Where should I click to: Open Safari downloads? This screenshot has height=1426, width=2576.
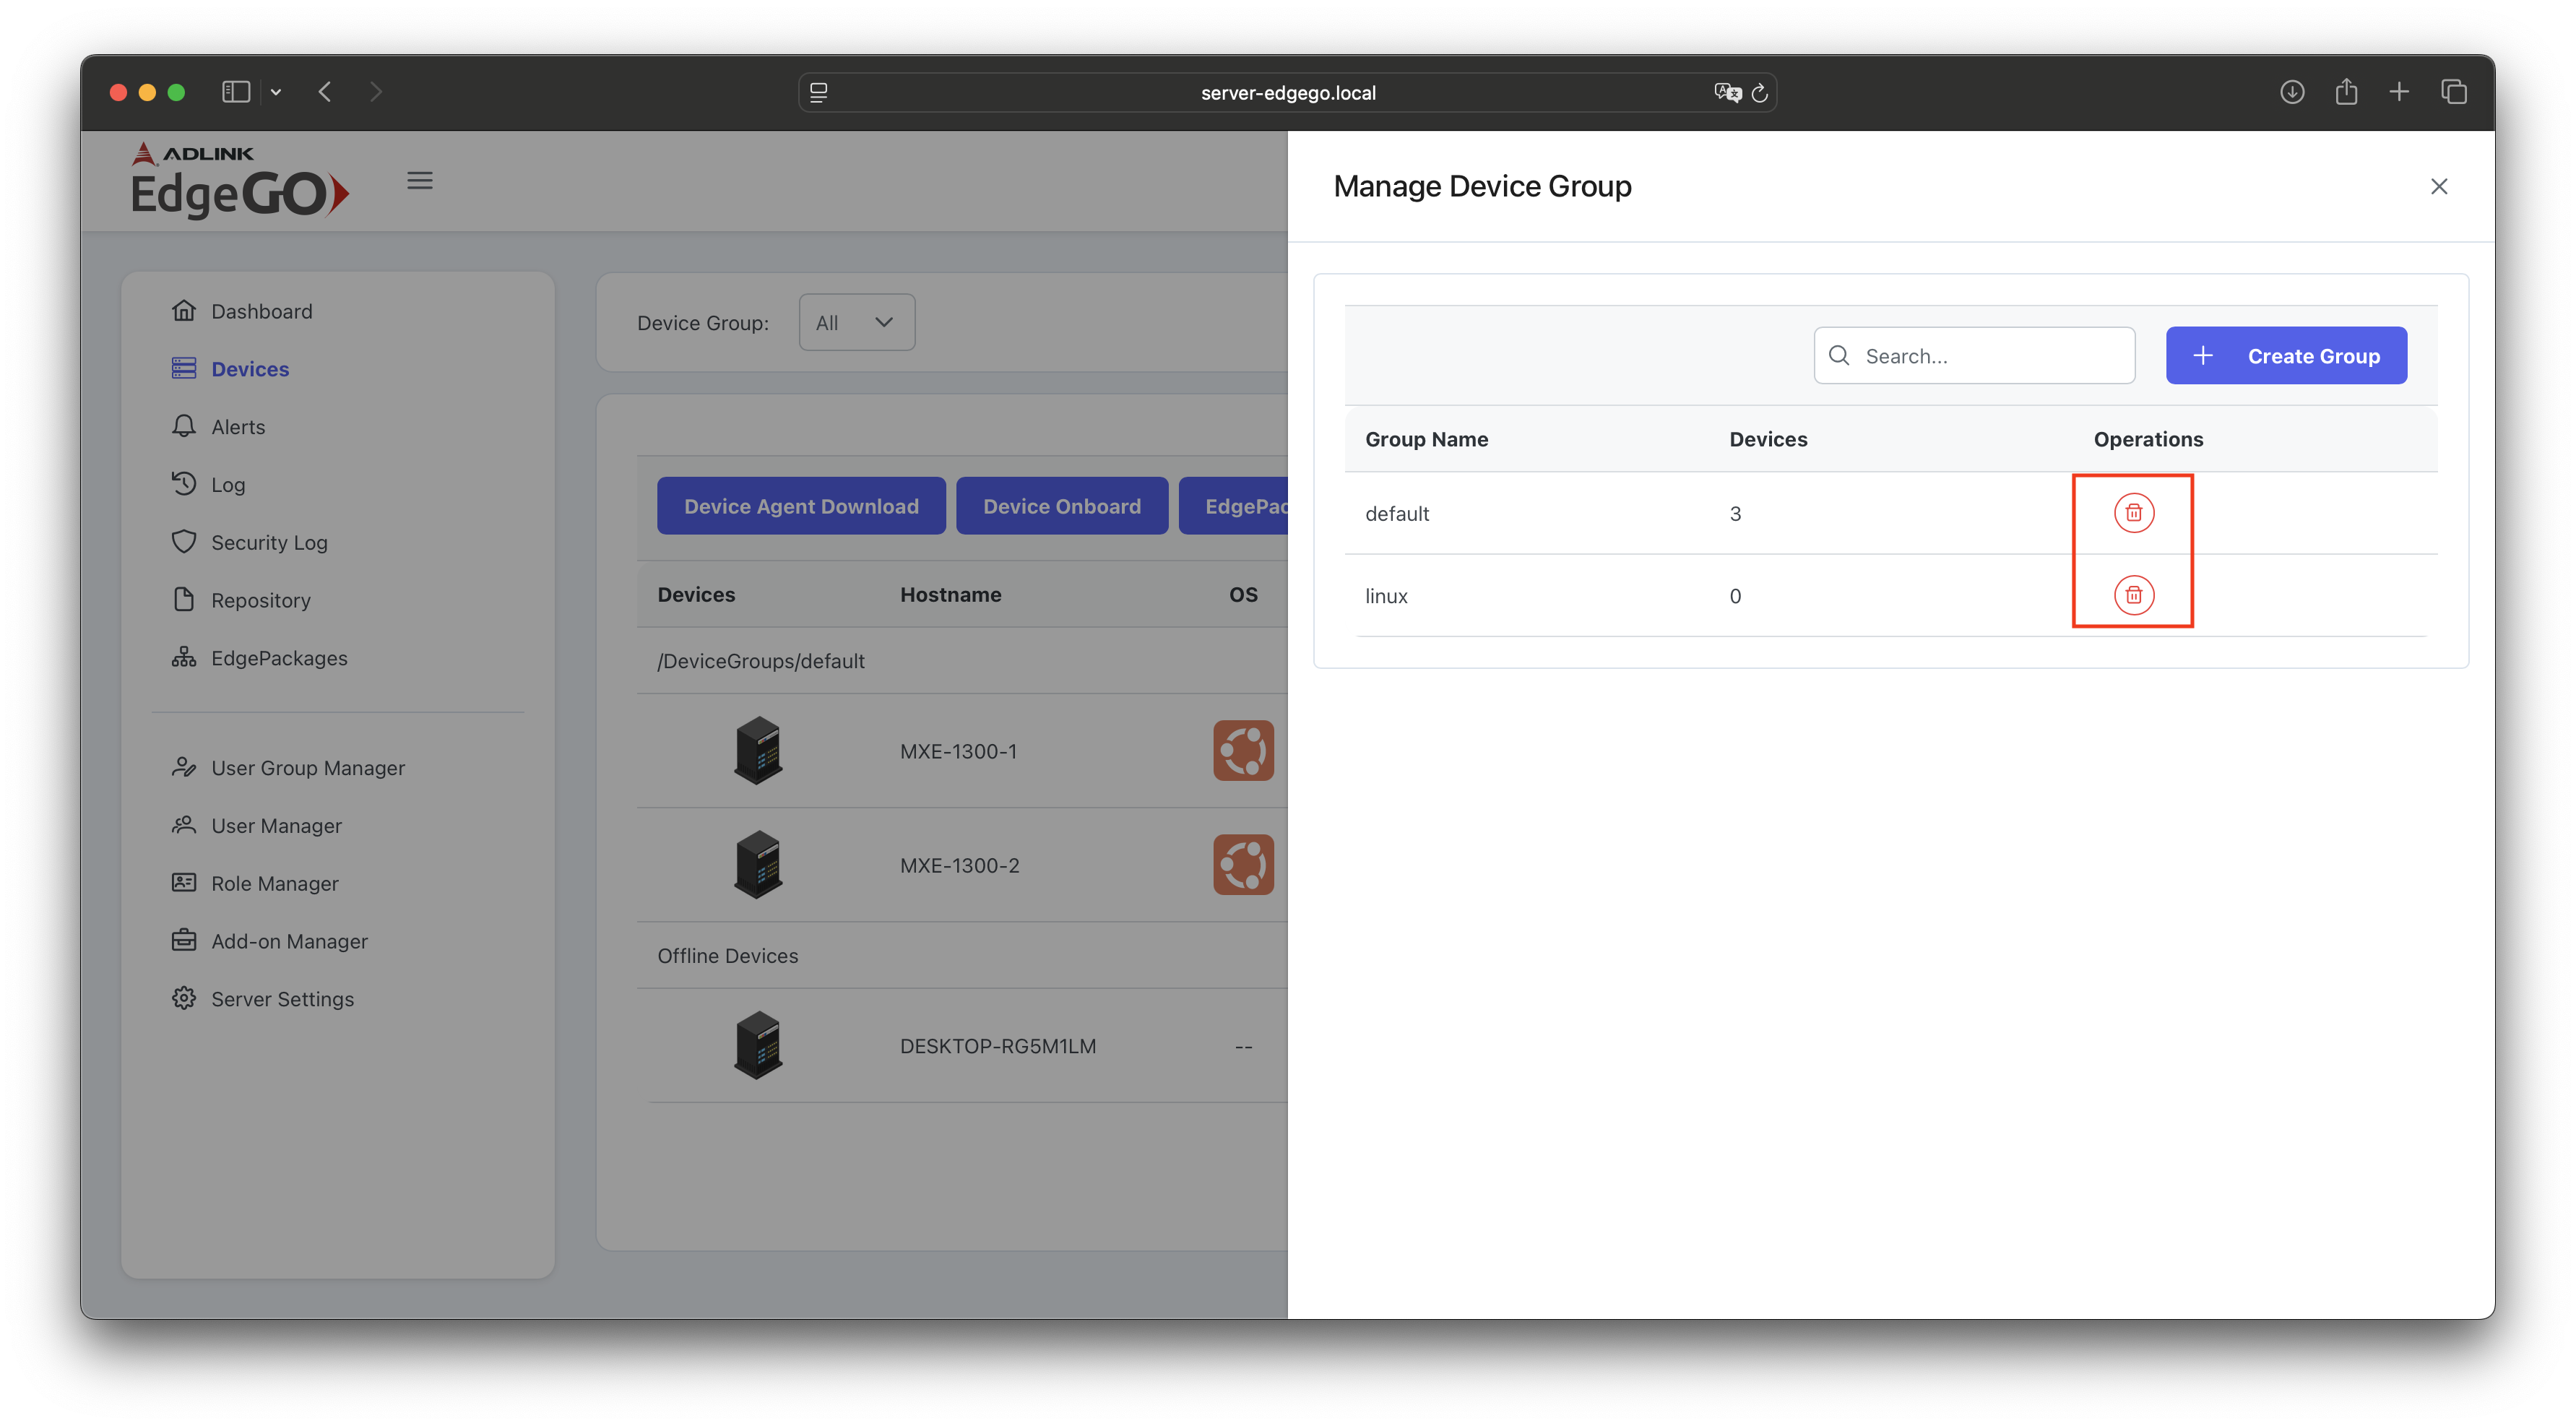tap(2292, 92)
